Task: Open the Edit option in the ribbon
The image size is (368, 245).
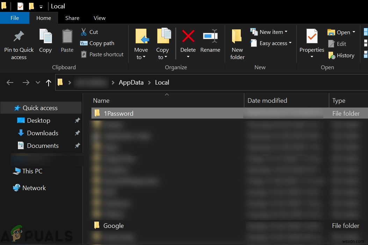Action: 340,44
